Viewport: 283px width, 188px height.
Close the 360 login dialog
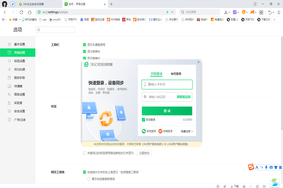pyautogui.click(x=198, y=62)
